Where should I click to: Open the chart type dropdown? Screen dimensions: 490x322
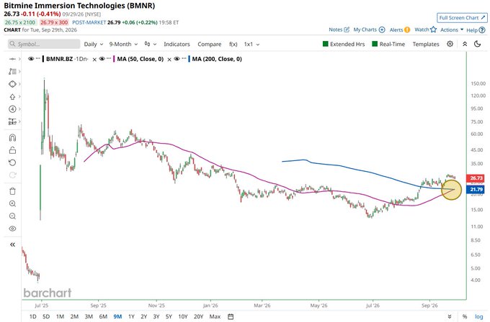[x=151, y=45]
